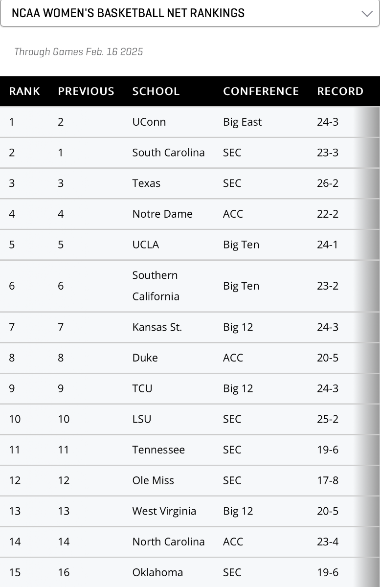Click the LSU school entry
Viewport: 380px width, 587px height.
tap(142, 419)
